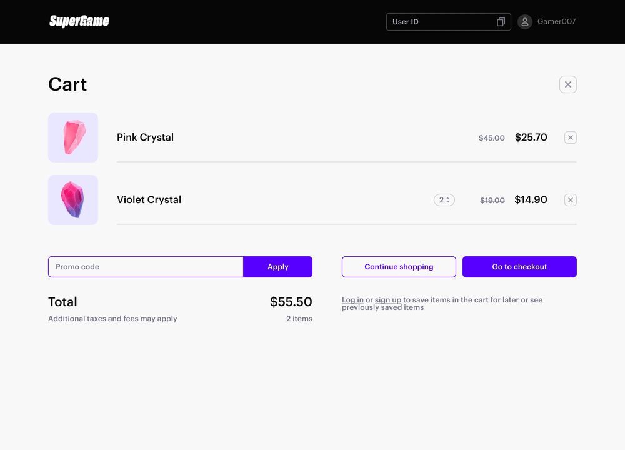This screenshot has width=625, height=450.
Task: Select the Pink Crystal item name
Action: (145, 137)
